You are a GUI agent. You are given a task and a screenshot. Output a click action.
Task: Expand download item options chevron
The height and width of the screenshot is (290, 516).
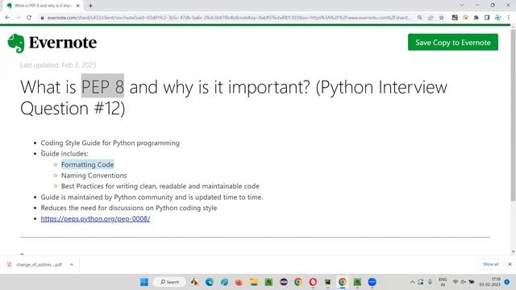72,264
